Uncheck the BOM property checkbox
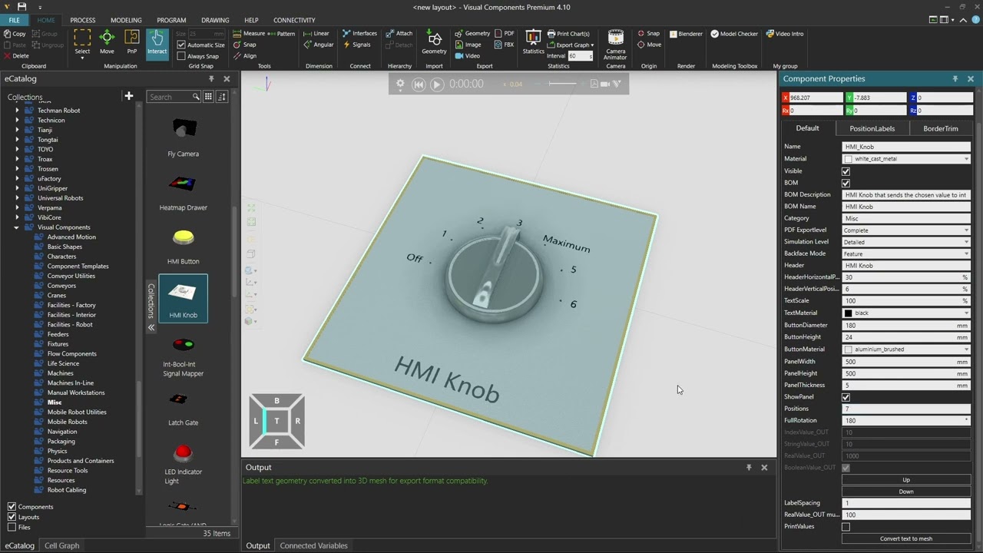This screenshot has width=983, height=553. [x=846, y=183]
